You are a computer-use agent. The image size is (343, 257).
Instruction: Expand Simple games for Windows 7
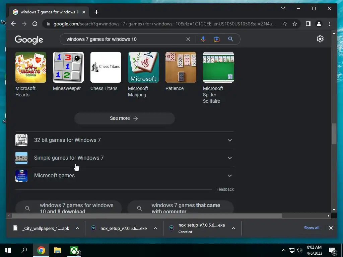(125, 158)
